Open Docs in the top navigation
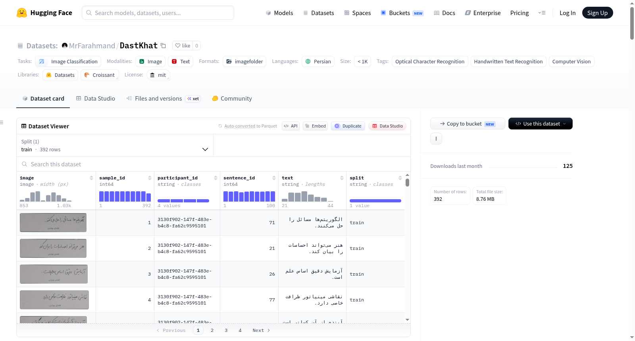This screenshot has height=341, width=635. 444,13
